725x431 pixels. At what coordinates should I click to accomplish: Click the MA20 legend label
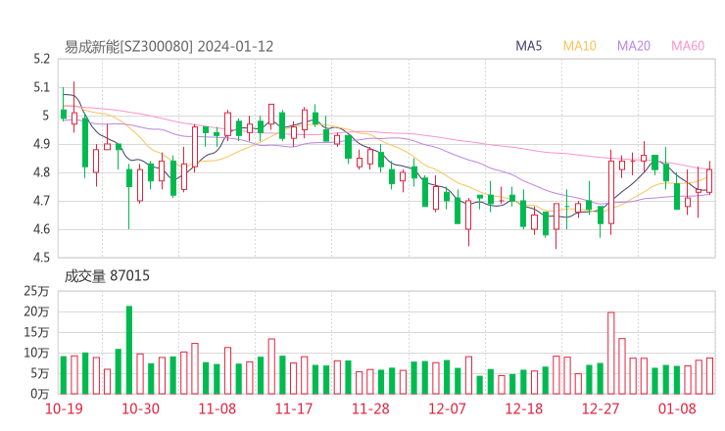pyautogui.click(x=634, y=46)
